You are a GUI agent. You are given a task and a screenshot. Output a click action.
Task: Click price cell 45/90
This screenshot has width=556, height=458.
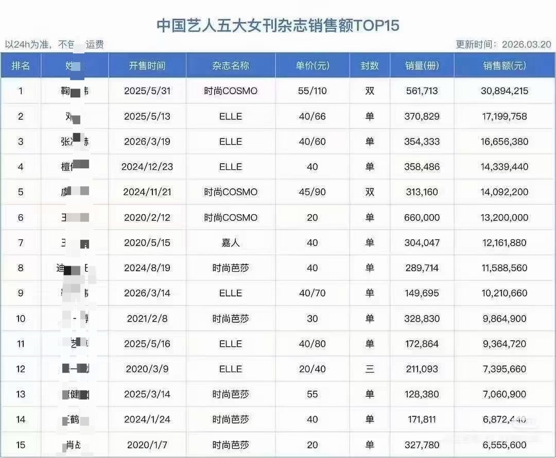coord(312,192)
